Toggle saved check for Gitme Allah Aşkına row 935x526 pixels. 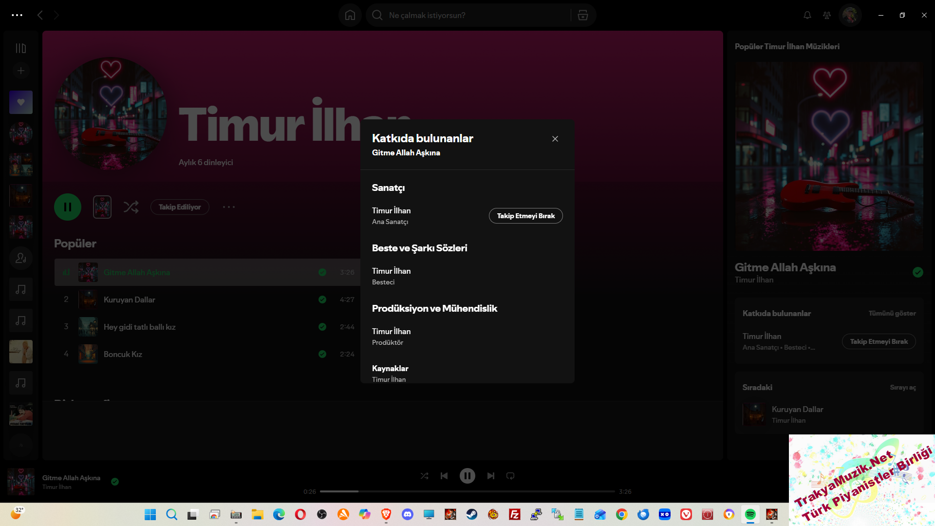[x=322, y=272]
